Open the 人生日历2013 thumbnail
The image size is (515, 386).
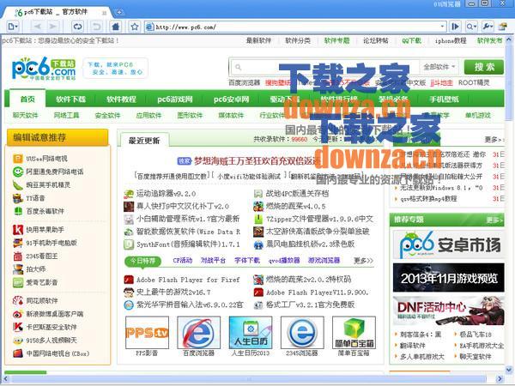pyautogui.click(x=251, y=333)
